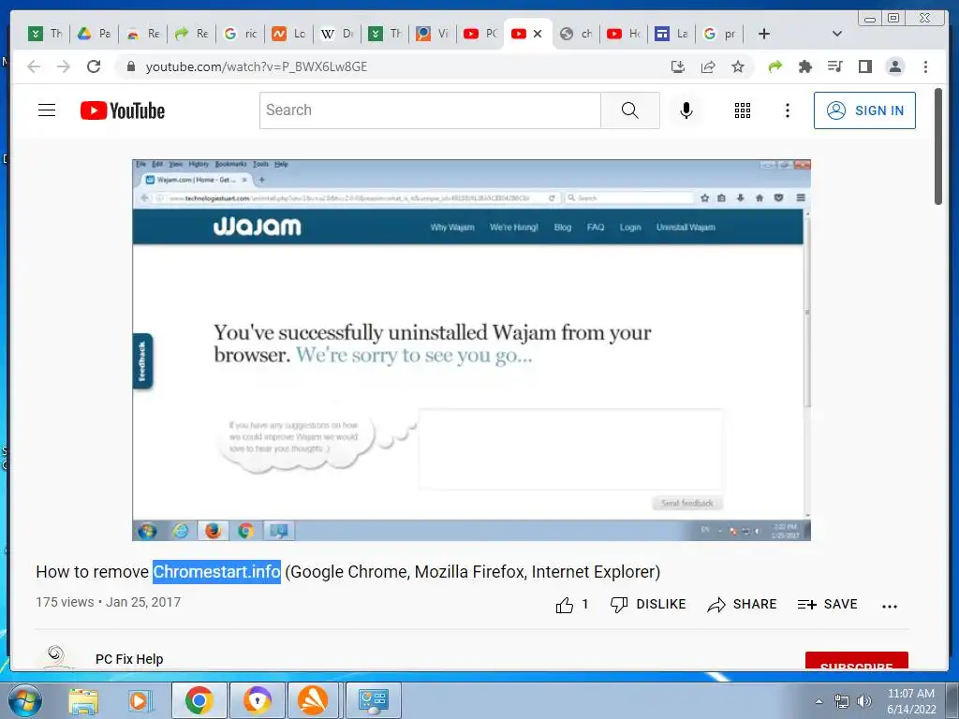Click the green arrow extension icon
The height and width of the screenshot is (719, 959).
click(x=775, y=66)
